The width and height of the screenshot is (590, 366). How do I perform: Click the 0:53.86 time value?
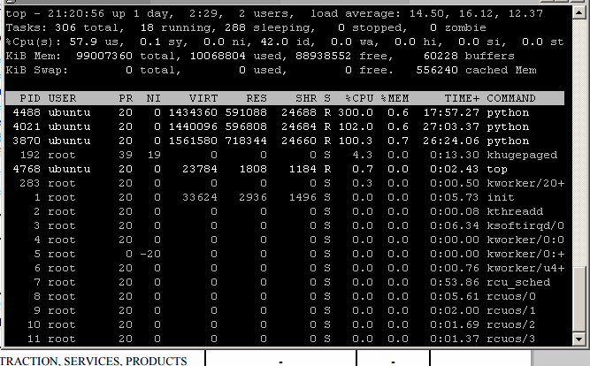pyautogui.click(x=455, y=283)
